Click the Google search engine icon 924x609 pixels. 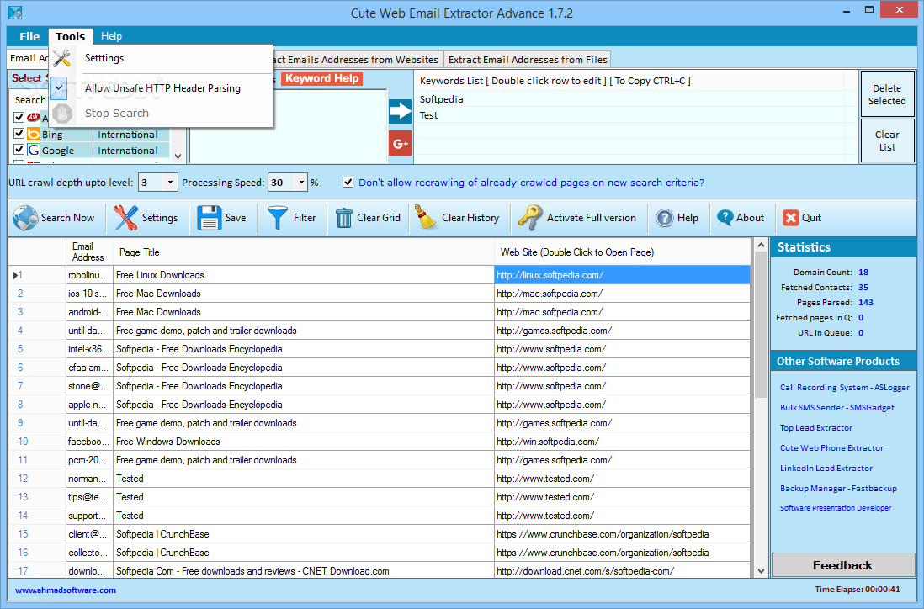(x=35, y=151)
